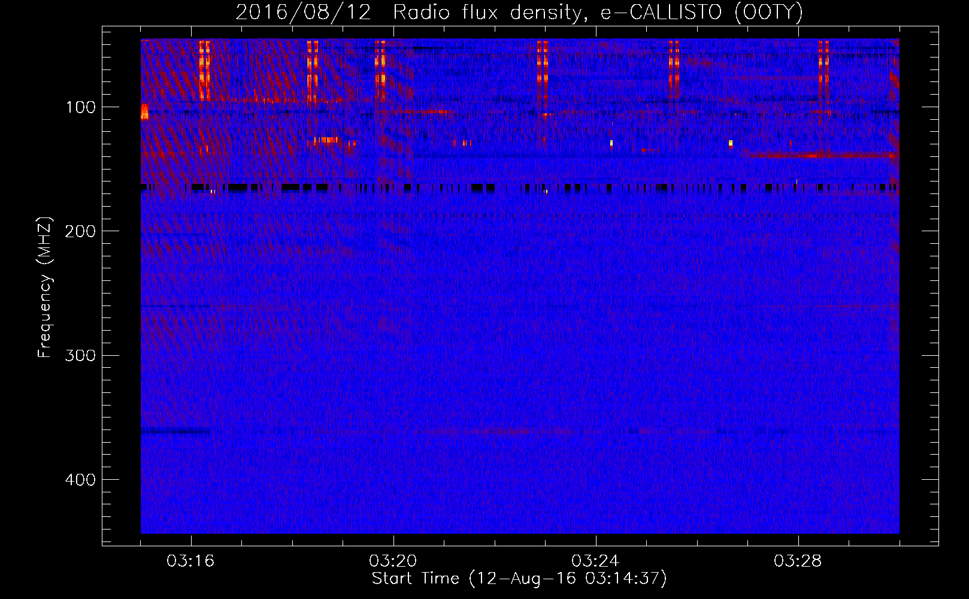The image size is (969, 599).
Task: Click the "Start Time (12-Aug-16 03:14:37)" x-axis label
Action: (x=519, y=579)
